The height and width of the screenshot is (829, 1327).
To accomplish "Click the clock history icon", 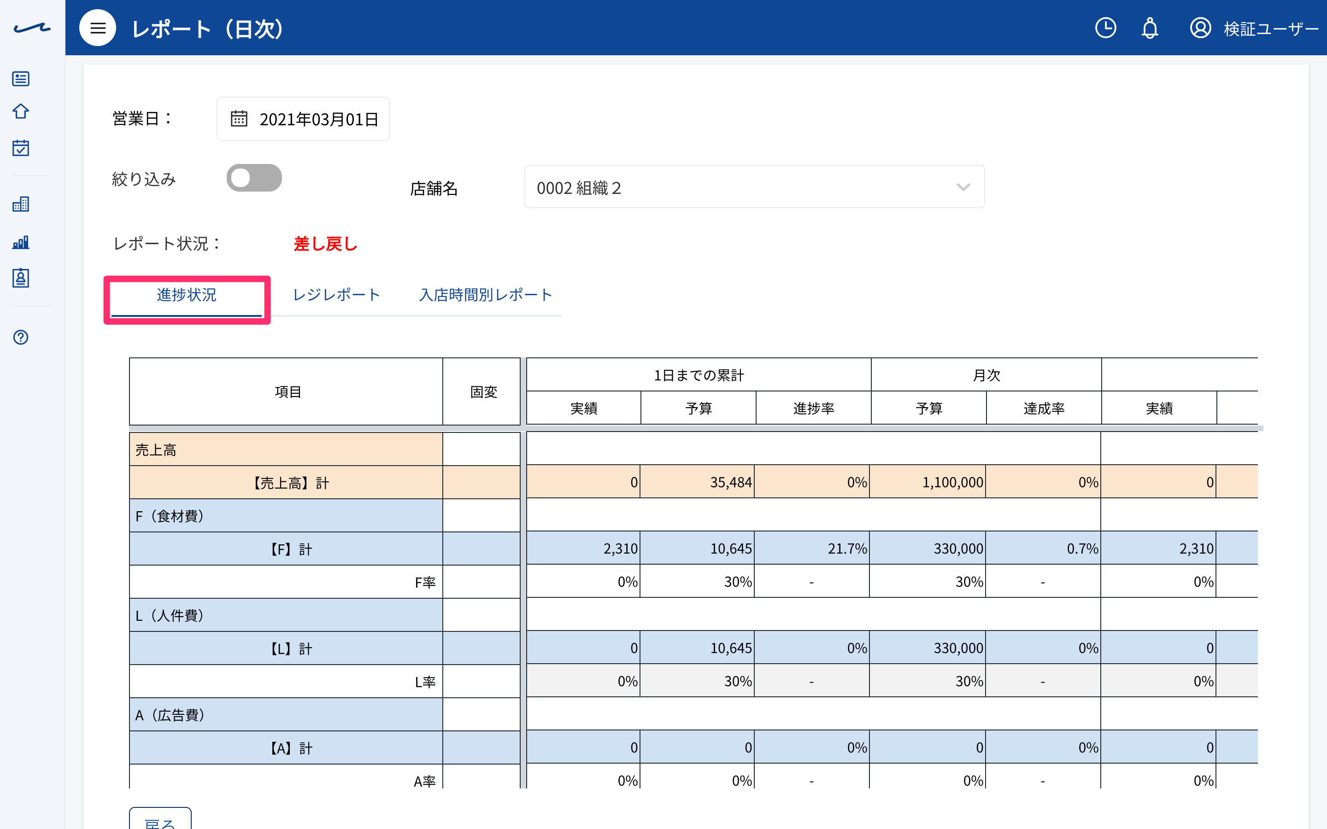I will tap(1105, 28).
